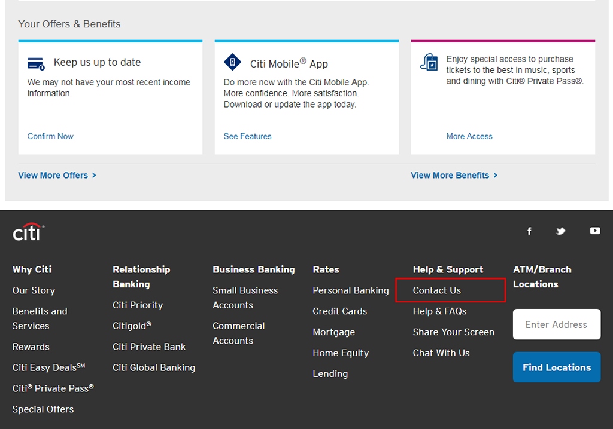This screenshot has width=613, height=429.
Task: Click the Keep us up to date title
Action: tap(98, 62)
